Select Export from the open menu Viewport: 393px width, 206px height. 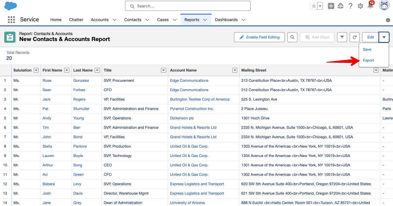point(368,60)
